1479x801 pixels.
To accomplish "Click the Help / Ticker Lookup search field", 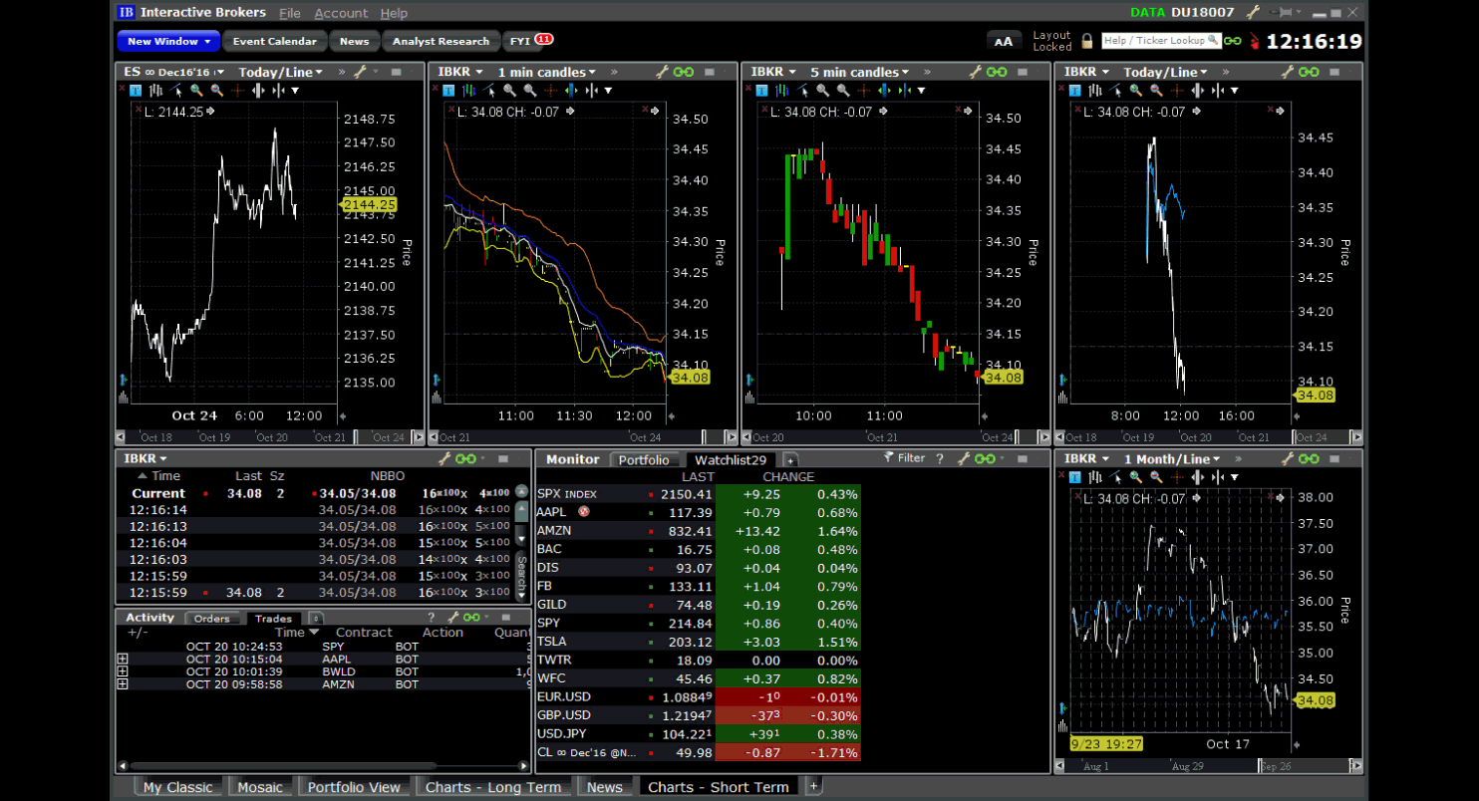I will [x=1156, y=41].
